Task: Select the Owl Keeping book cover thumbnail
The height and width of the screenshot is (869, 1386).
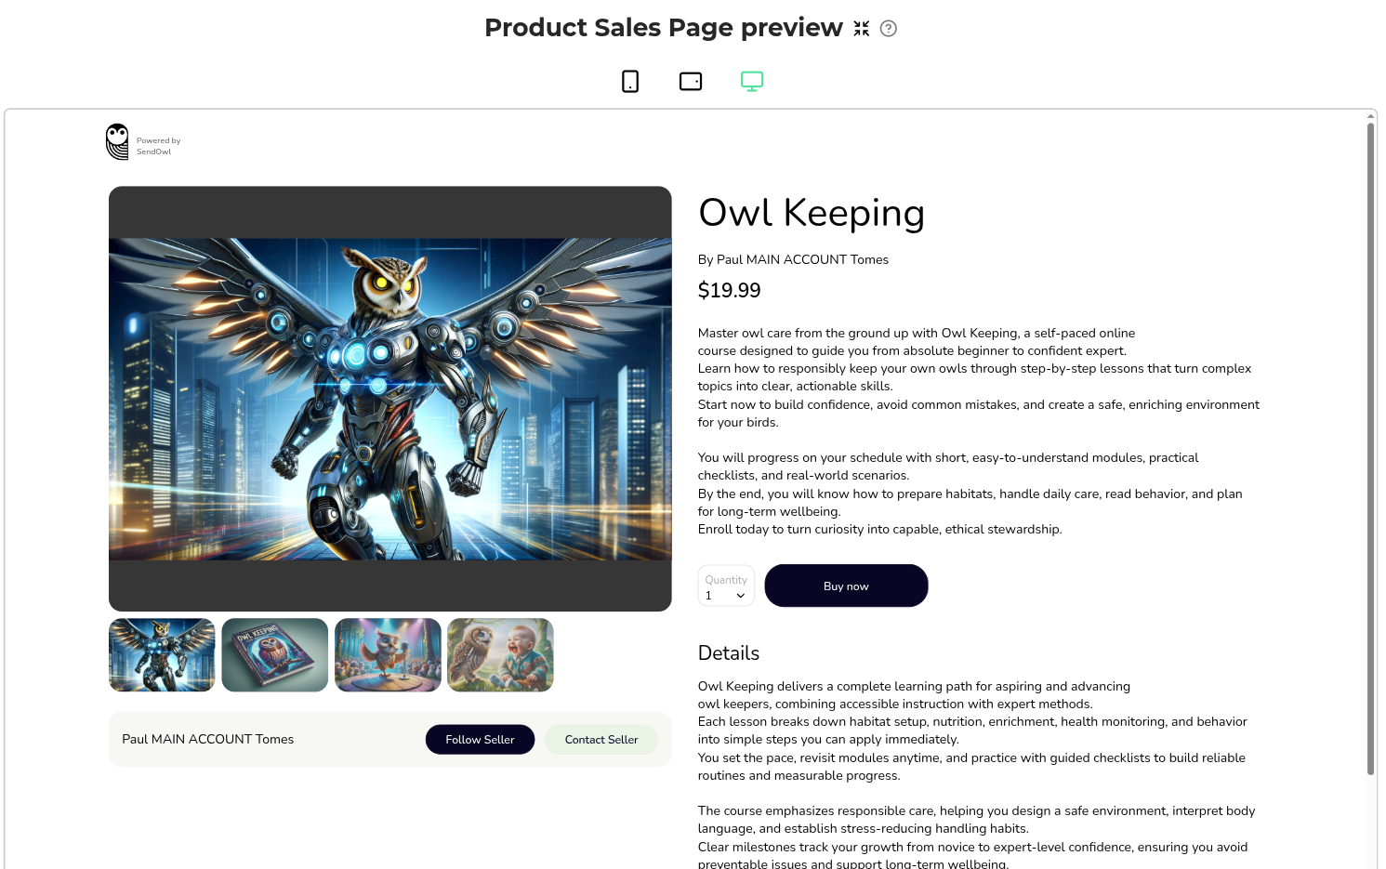Action: (275, 655)
